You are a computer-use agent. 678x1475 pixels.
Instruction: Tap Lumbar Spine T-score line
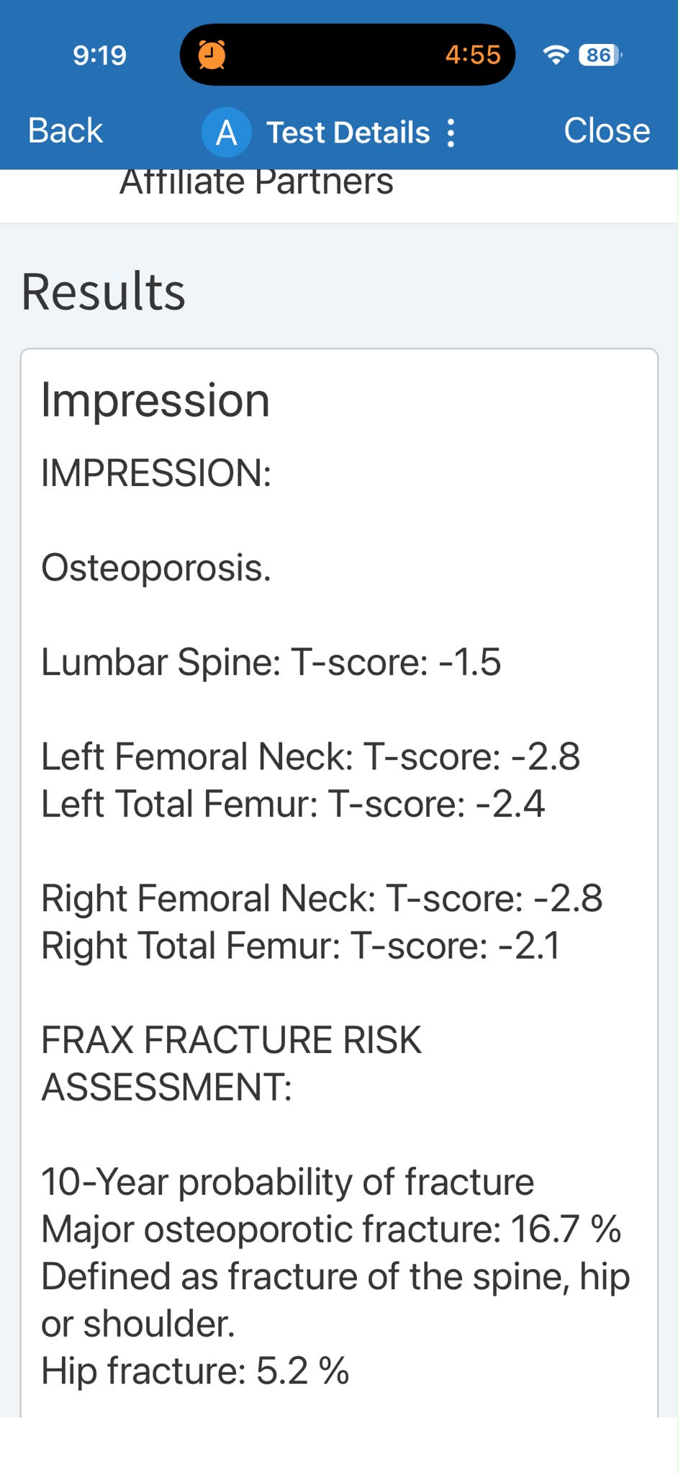pyautogui.click(x=271, y=662)
